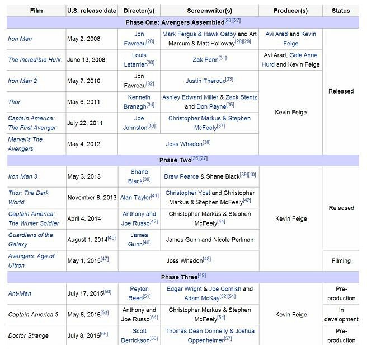Click the Status column header
The width and height of the screenshot is (367, 350).
point(341,11)
